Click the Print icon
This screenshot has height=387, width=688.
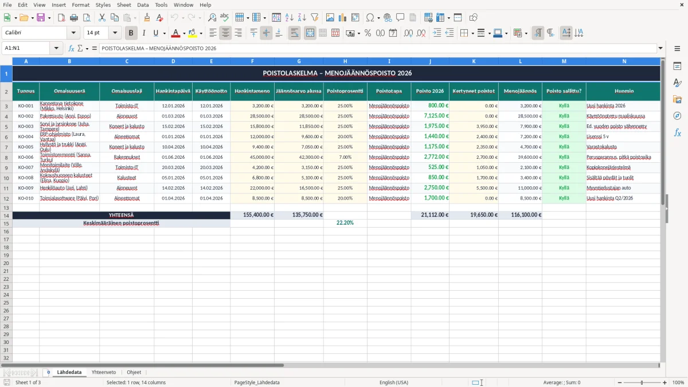click(74, 18)
